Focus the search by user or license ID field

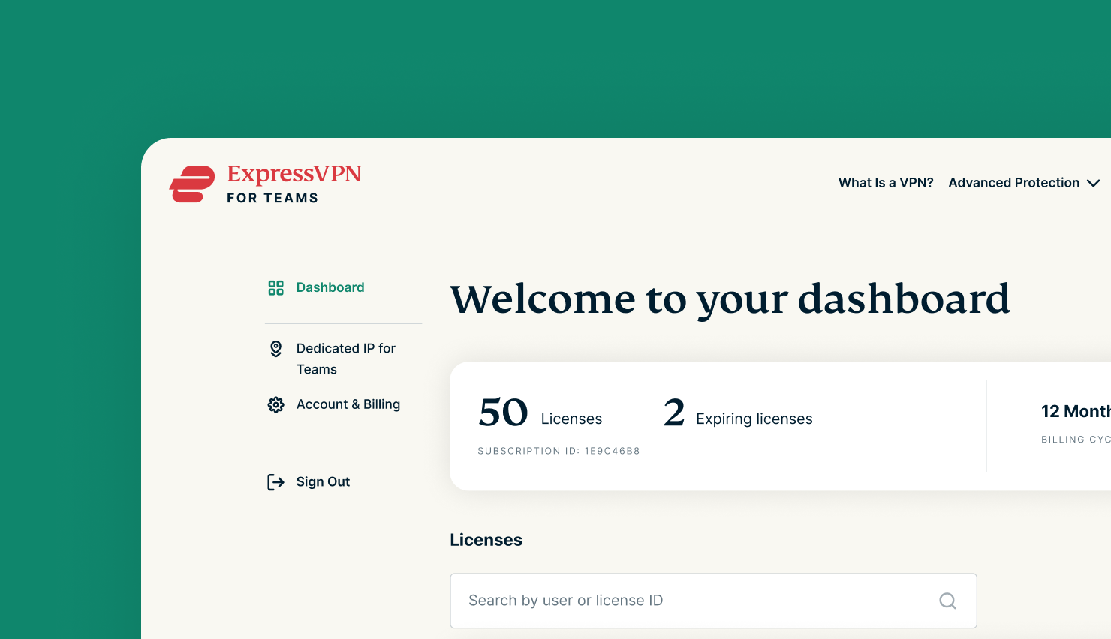tap(713, 601)
